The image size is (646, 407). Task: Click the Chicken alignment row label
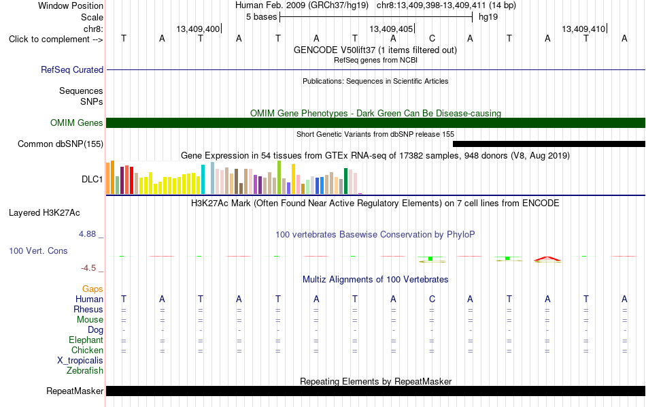[x=87, y=350]
